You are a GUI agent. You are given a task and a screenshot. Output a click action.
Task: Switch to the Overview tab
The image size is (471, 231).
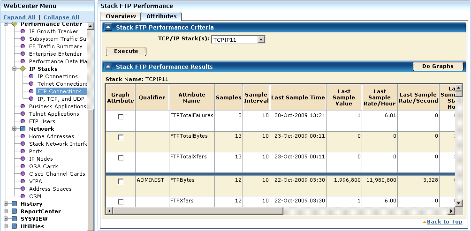[121, 16]
